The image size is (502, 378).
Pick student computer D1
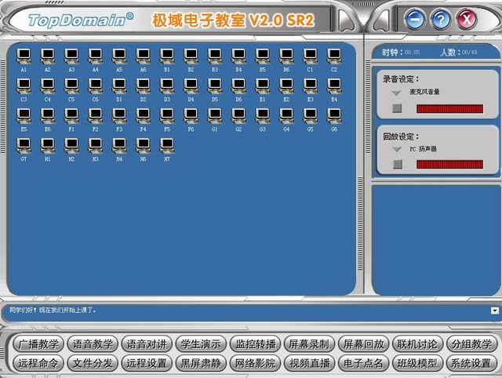coord(119,86)
